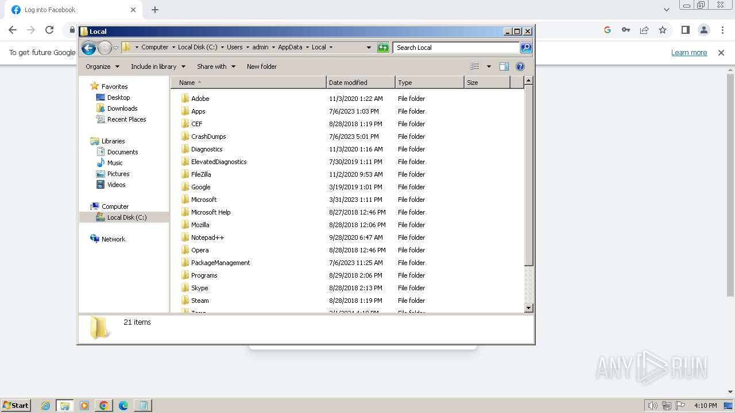Open a new Chrome tab
The height and width of the screenshot is (413, 735).
point(155,10)
